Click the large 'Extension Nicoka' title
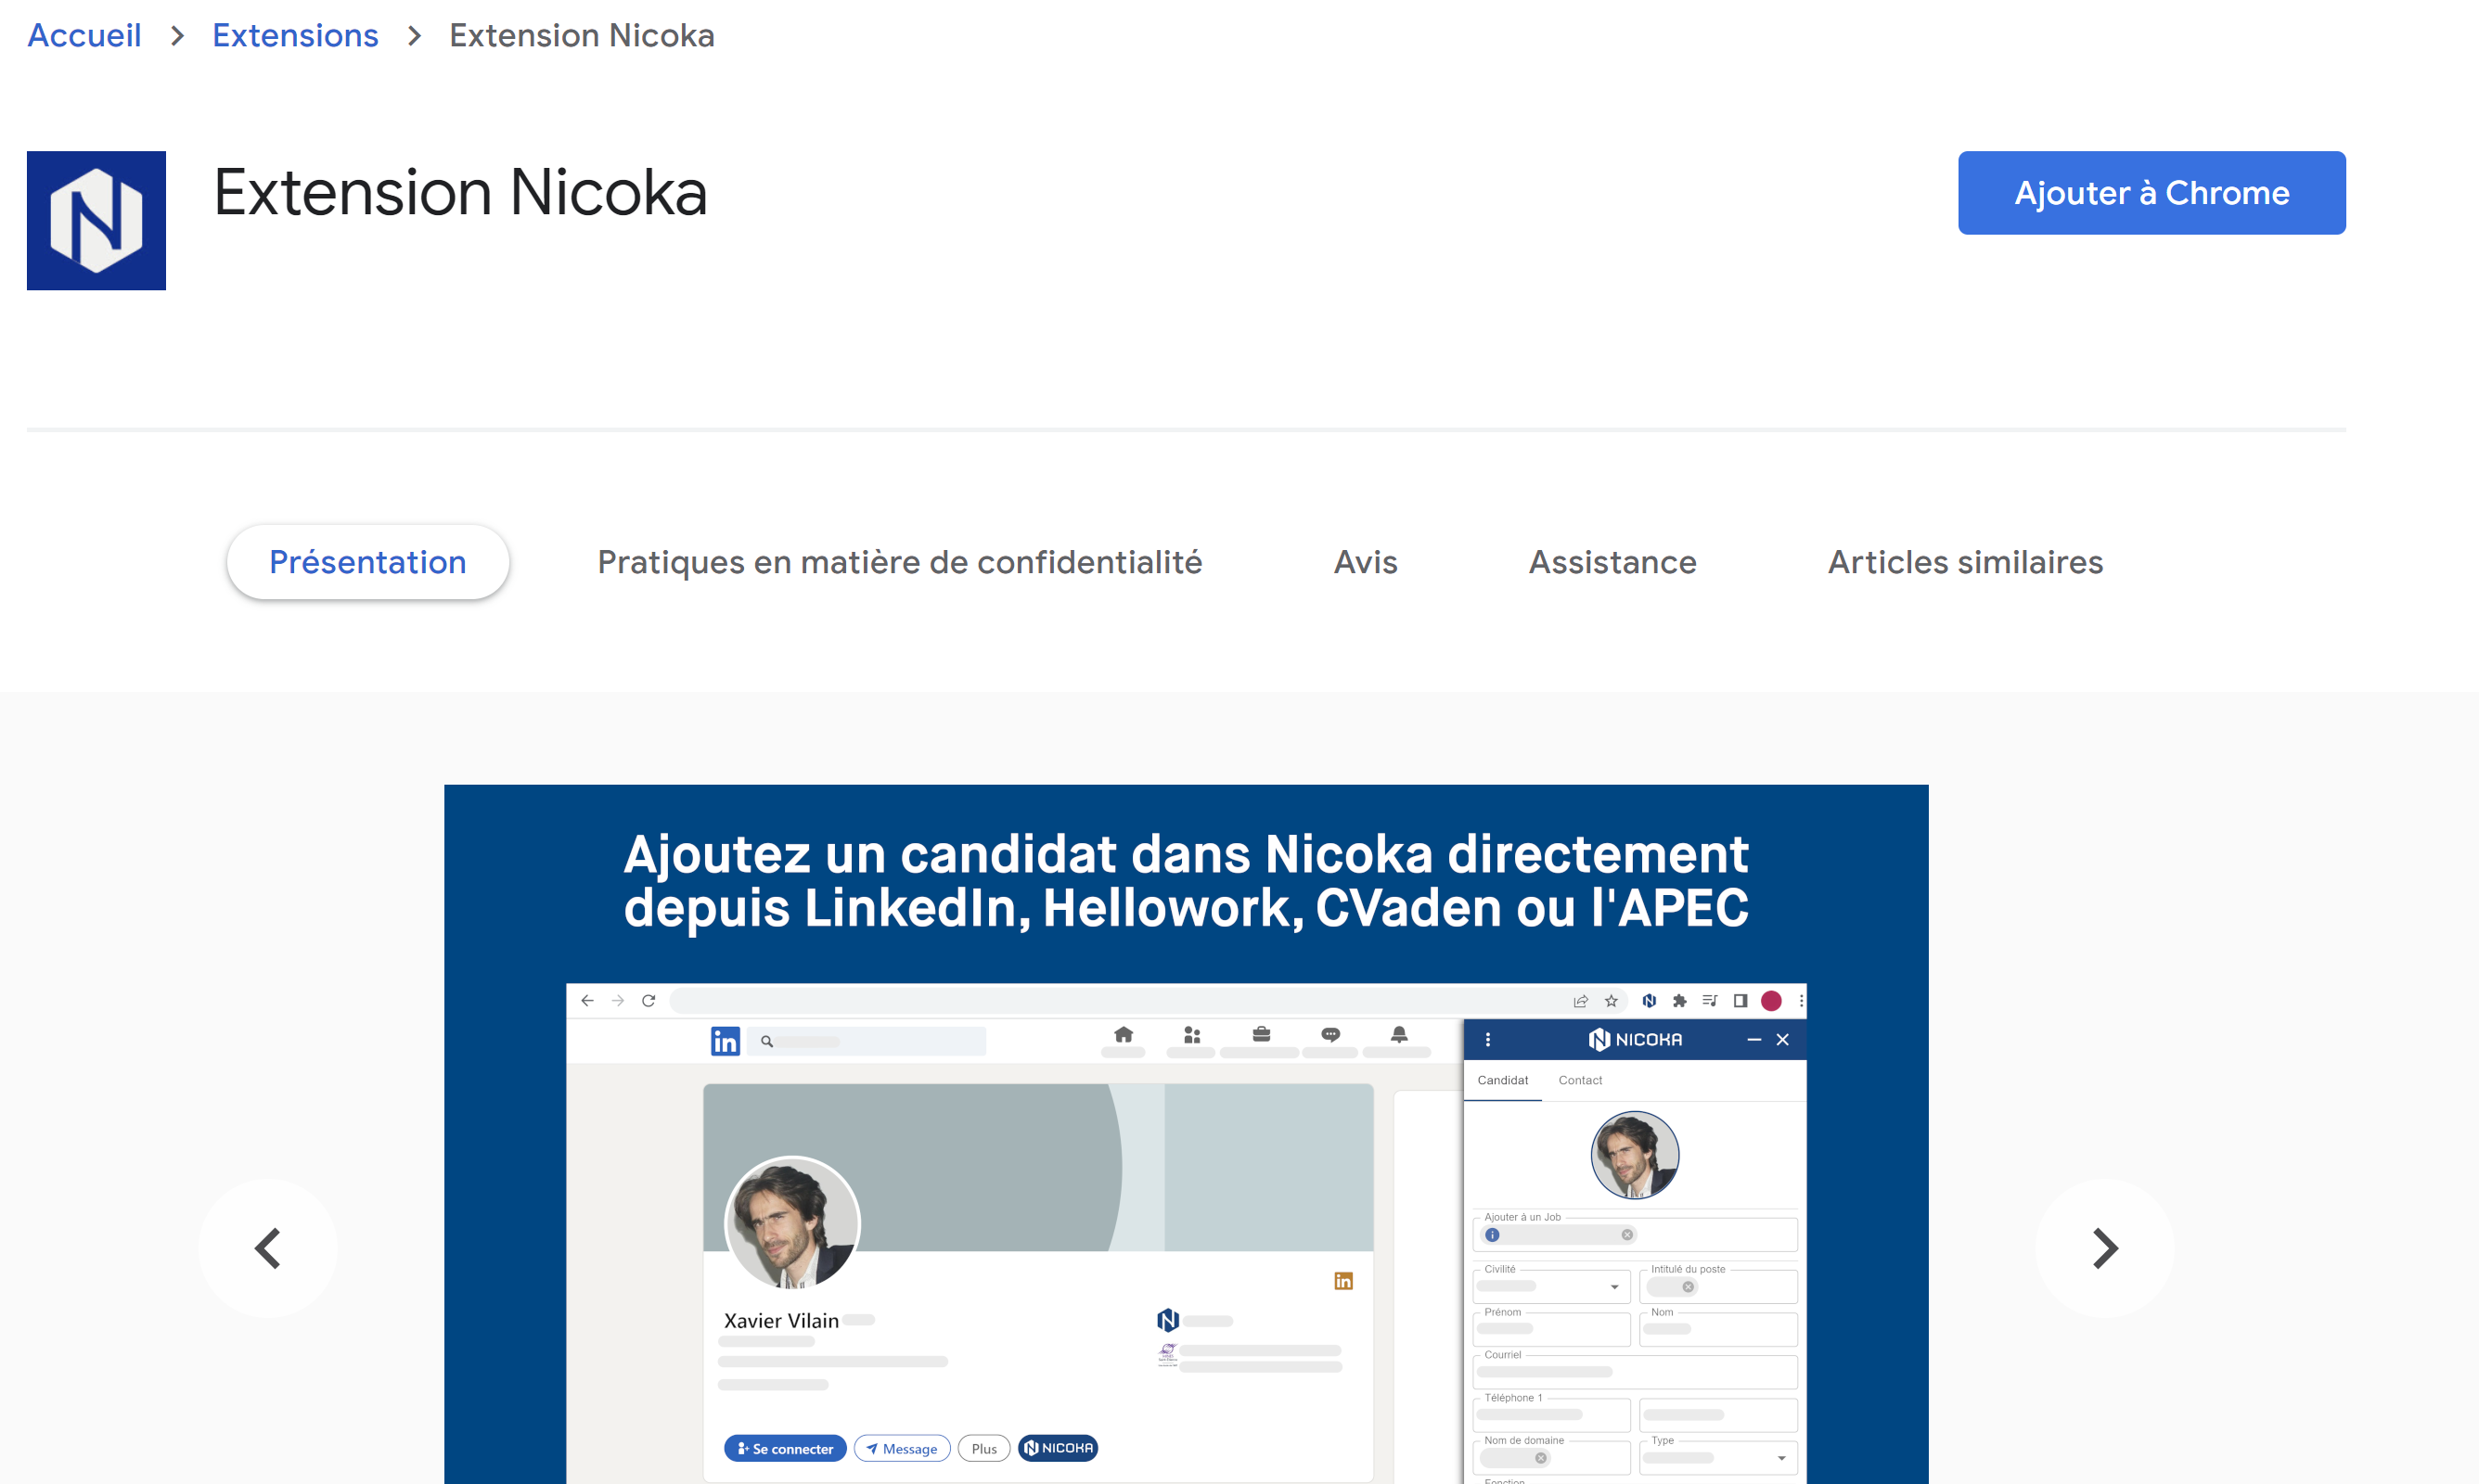 pyautogui.click(x=460, y=192)
